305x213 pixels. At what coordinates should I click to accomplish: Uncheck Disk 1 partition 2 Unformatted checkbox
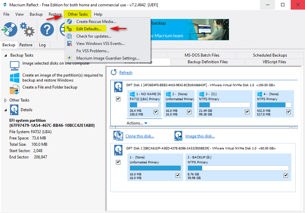189,112
